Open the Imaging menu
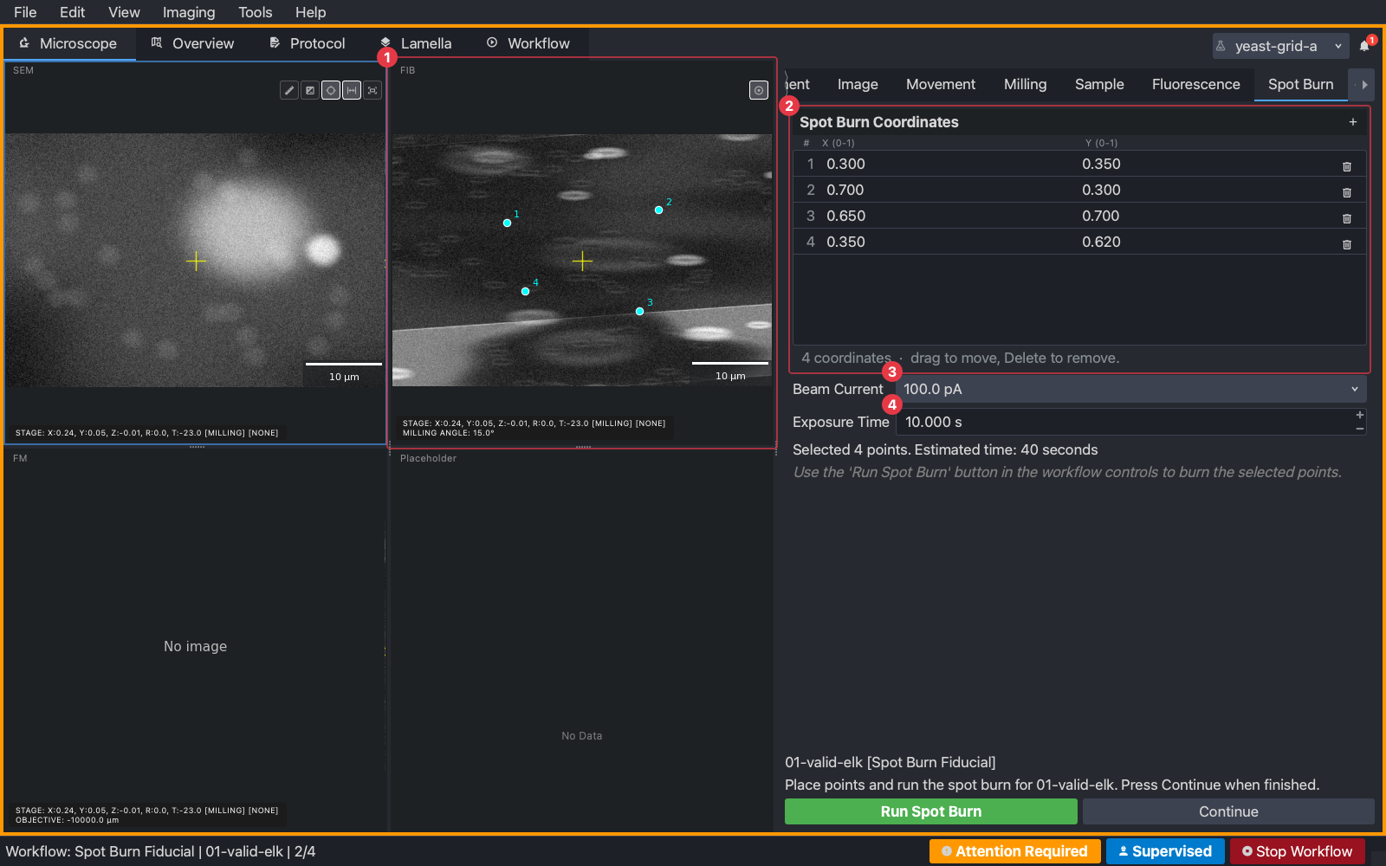Screen dimensions: 1386x866 point(189,12)
